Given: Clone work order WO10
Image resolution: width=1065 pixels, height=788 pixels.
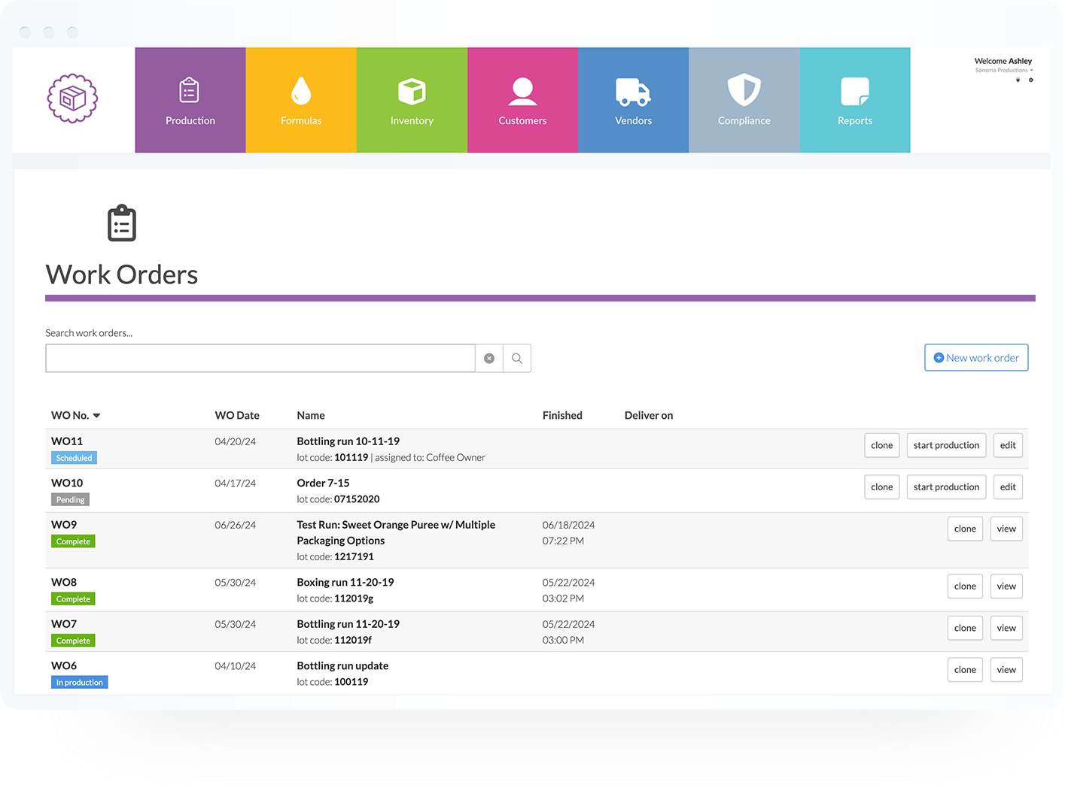Looking at the screenshot, I should pyautogui.click(x=881, y=487).
